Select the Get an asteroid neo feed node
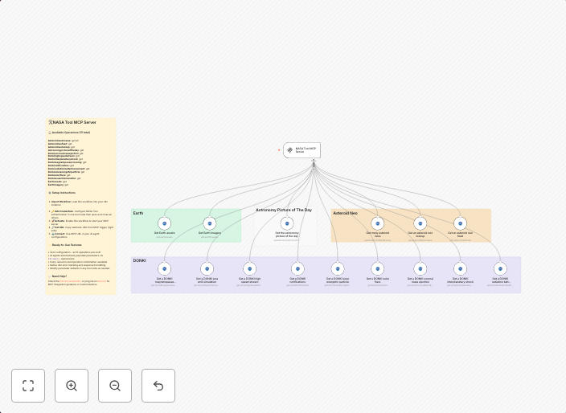Screen dimensions: 566x413 point(461,223)
